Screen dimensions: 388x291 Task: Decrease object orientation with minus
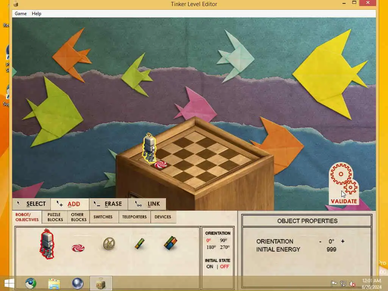pos(321,241)
